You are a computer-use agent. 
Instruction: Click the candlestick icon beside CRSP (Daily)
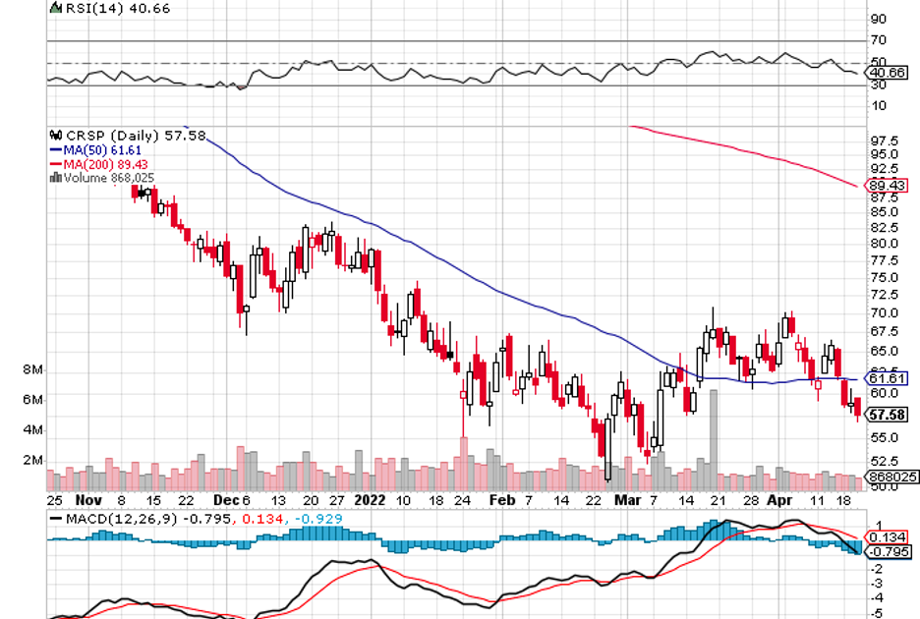click(x=54, y=135)
